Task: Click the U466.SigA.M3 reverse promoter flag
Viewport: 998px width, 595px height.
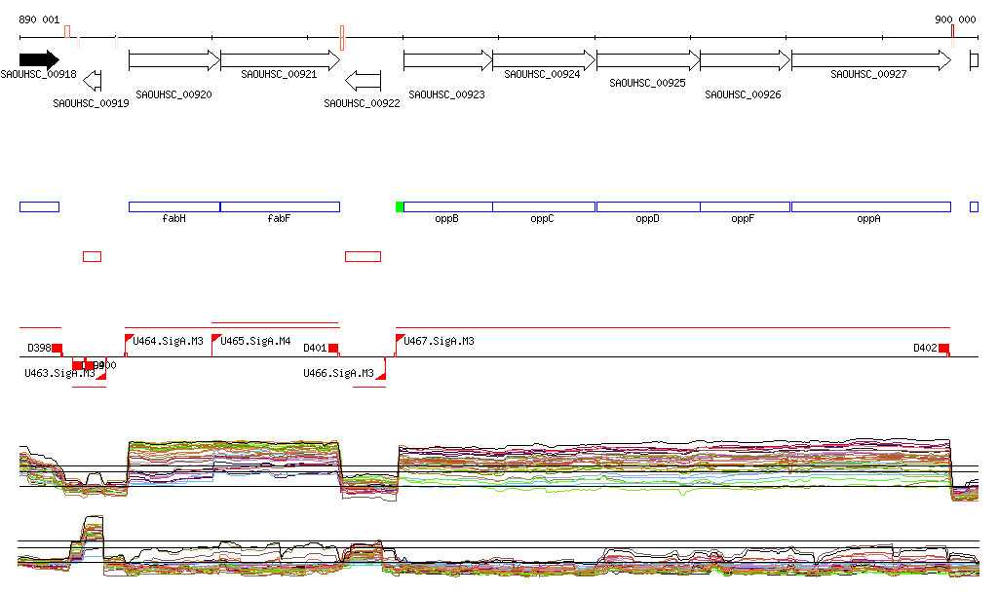Action: tap(381, 375)
